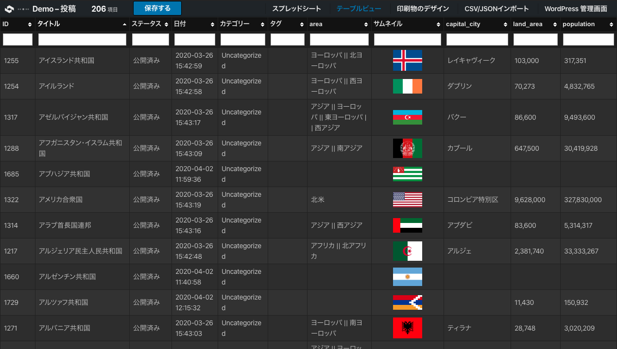Open the Azerbaijan flag thumbnail
Screen dimensions: 617x349
[x=408, y=117]
